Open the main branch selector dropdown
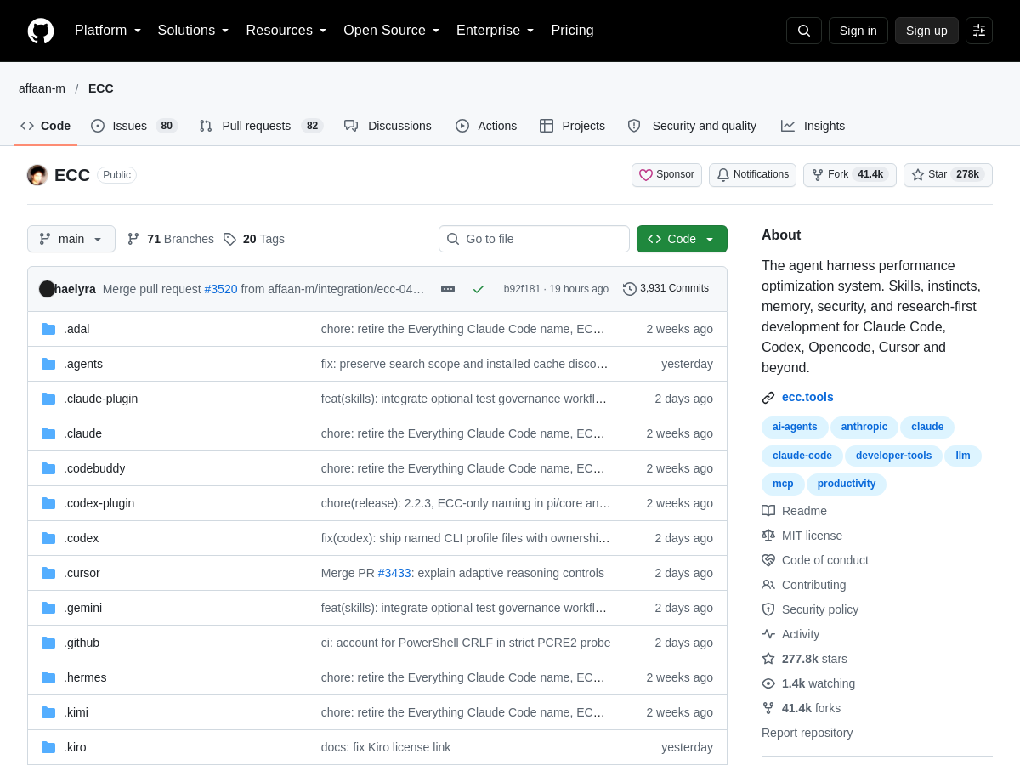 (71, 239)
